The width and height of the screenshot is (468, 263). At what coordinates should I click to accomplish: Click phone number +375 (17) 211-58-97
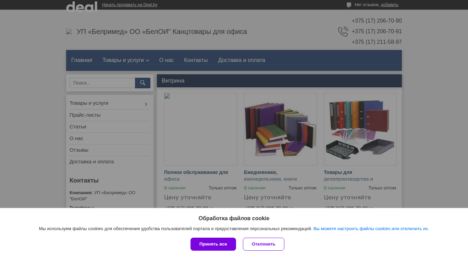[377, 42]
